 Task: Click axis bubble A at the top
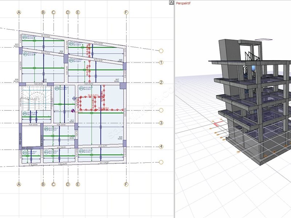pos(19,12)
